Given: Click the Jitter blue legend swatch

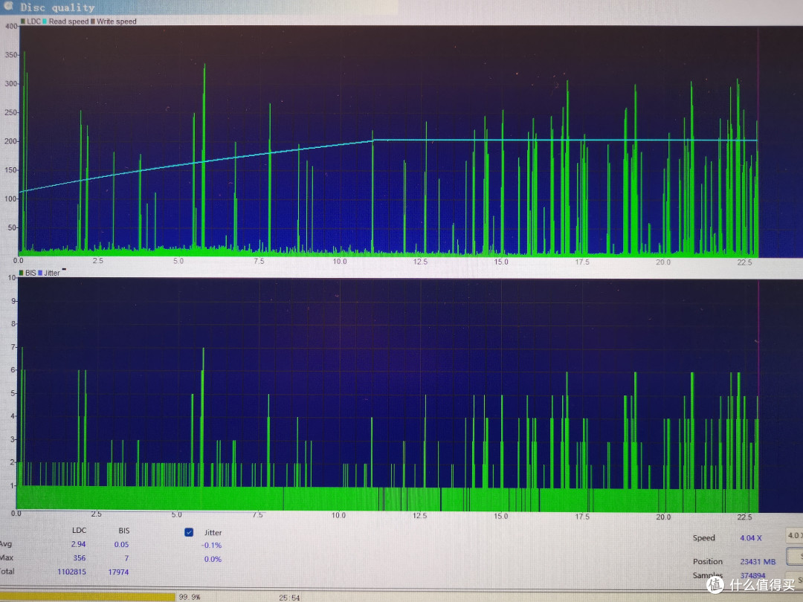Looking at the screenshot, I should coord(40,273).
